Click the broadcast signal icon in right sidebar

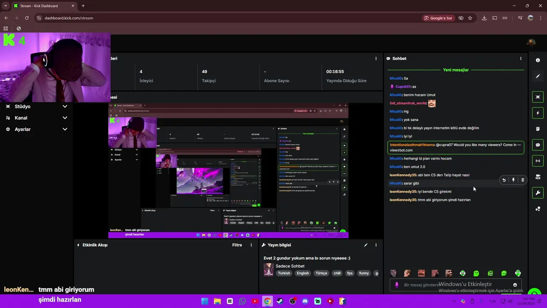538,161
